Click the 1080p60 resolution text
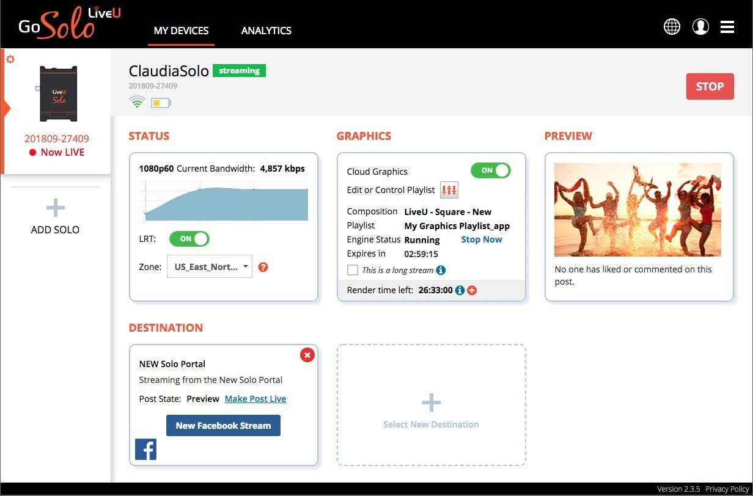Image resolution: width=753 pixels, height=496 pixels. tap(156, 169)
